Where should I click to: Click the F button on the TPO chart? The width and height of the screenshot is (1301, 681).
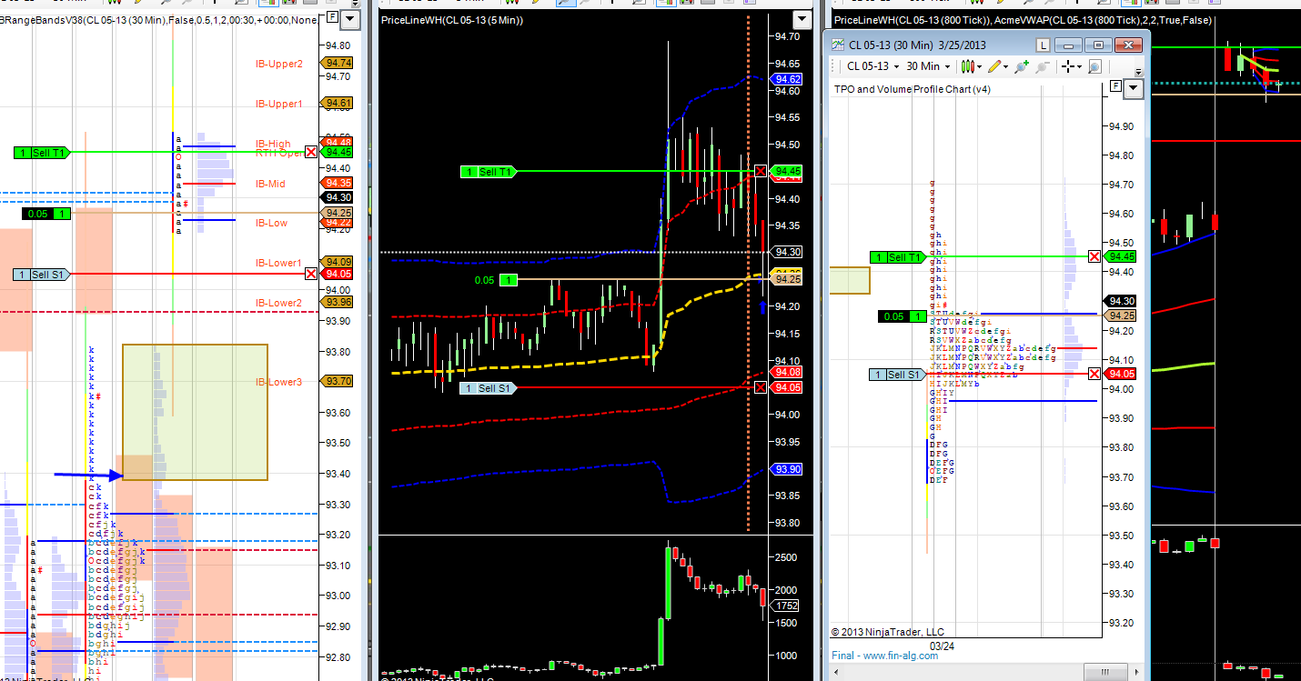tap(1115, 86)
